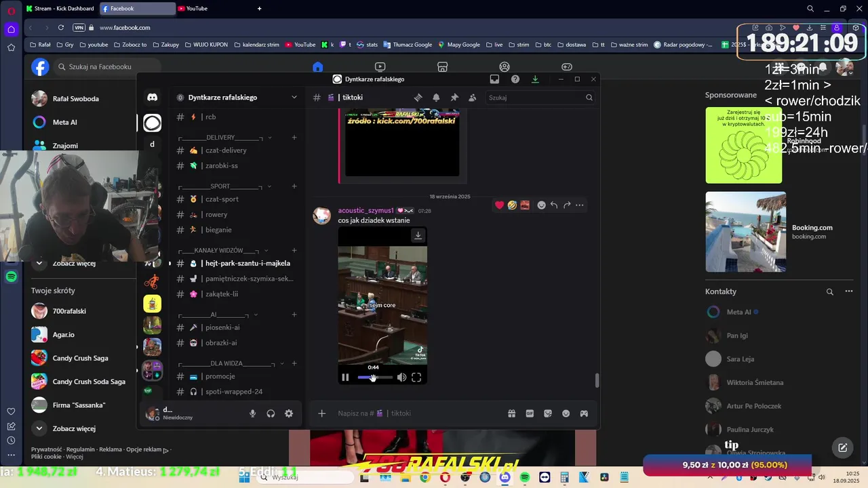Switch to the YouTube browser tab
This screenshot has width=868, height=488.
pyautogui.click(x=196, y=9)
